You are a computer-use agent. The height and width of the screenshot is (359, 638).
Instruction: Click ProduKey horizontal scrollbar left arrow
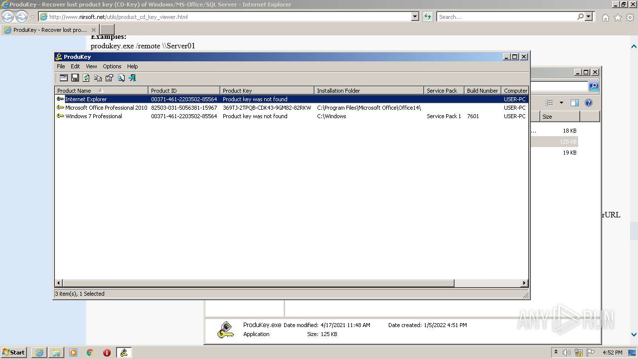[x=59, y=283]
